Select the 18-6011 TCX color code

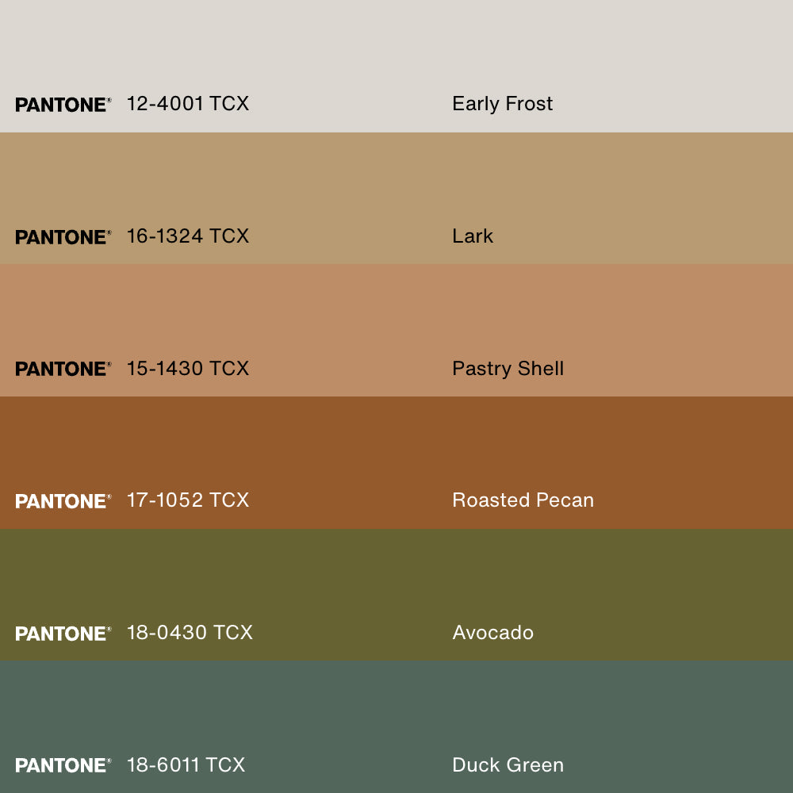[x=186, y=765]
